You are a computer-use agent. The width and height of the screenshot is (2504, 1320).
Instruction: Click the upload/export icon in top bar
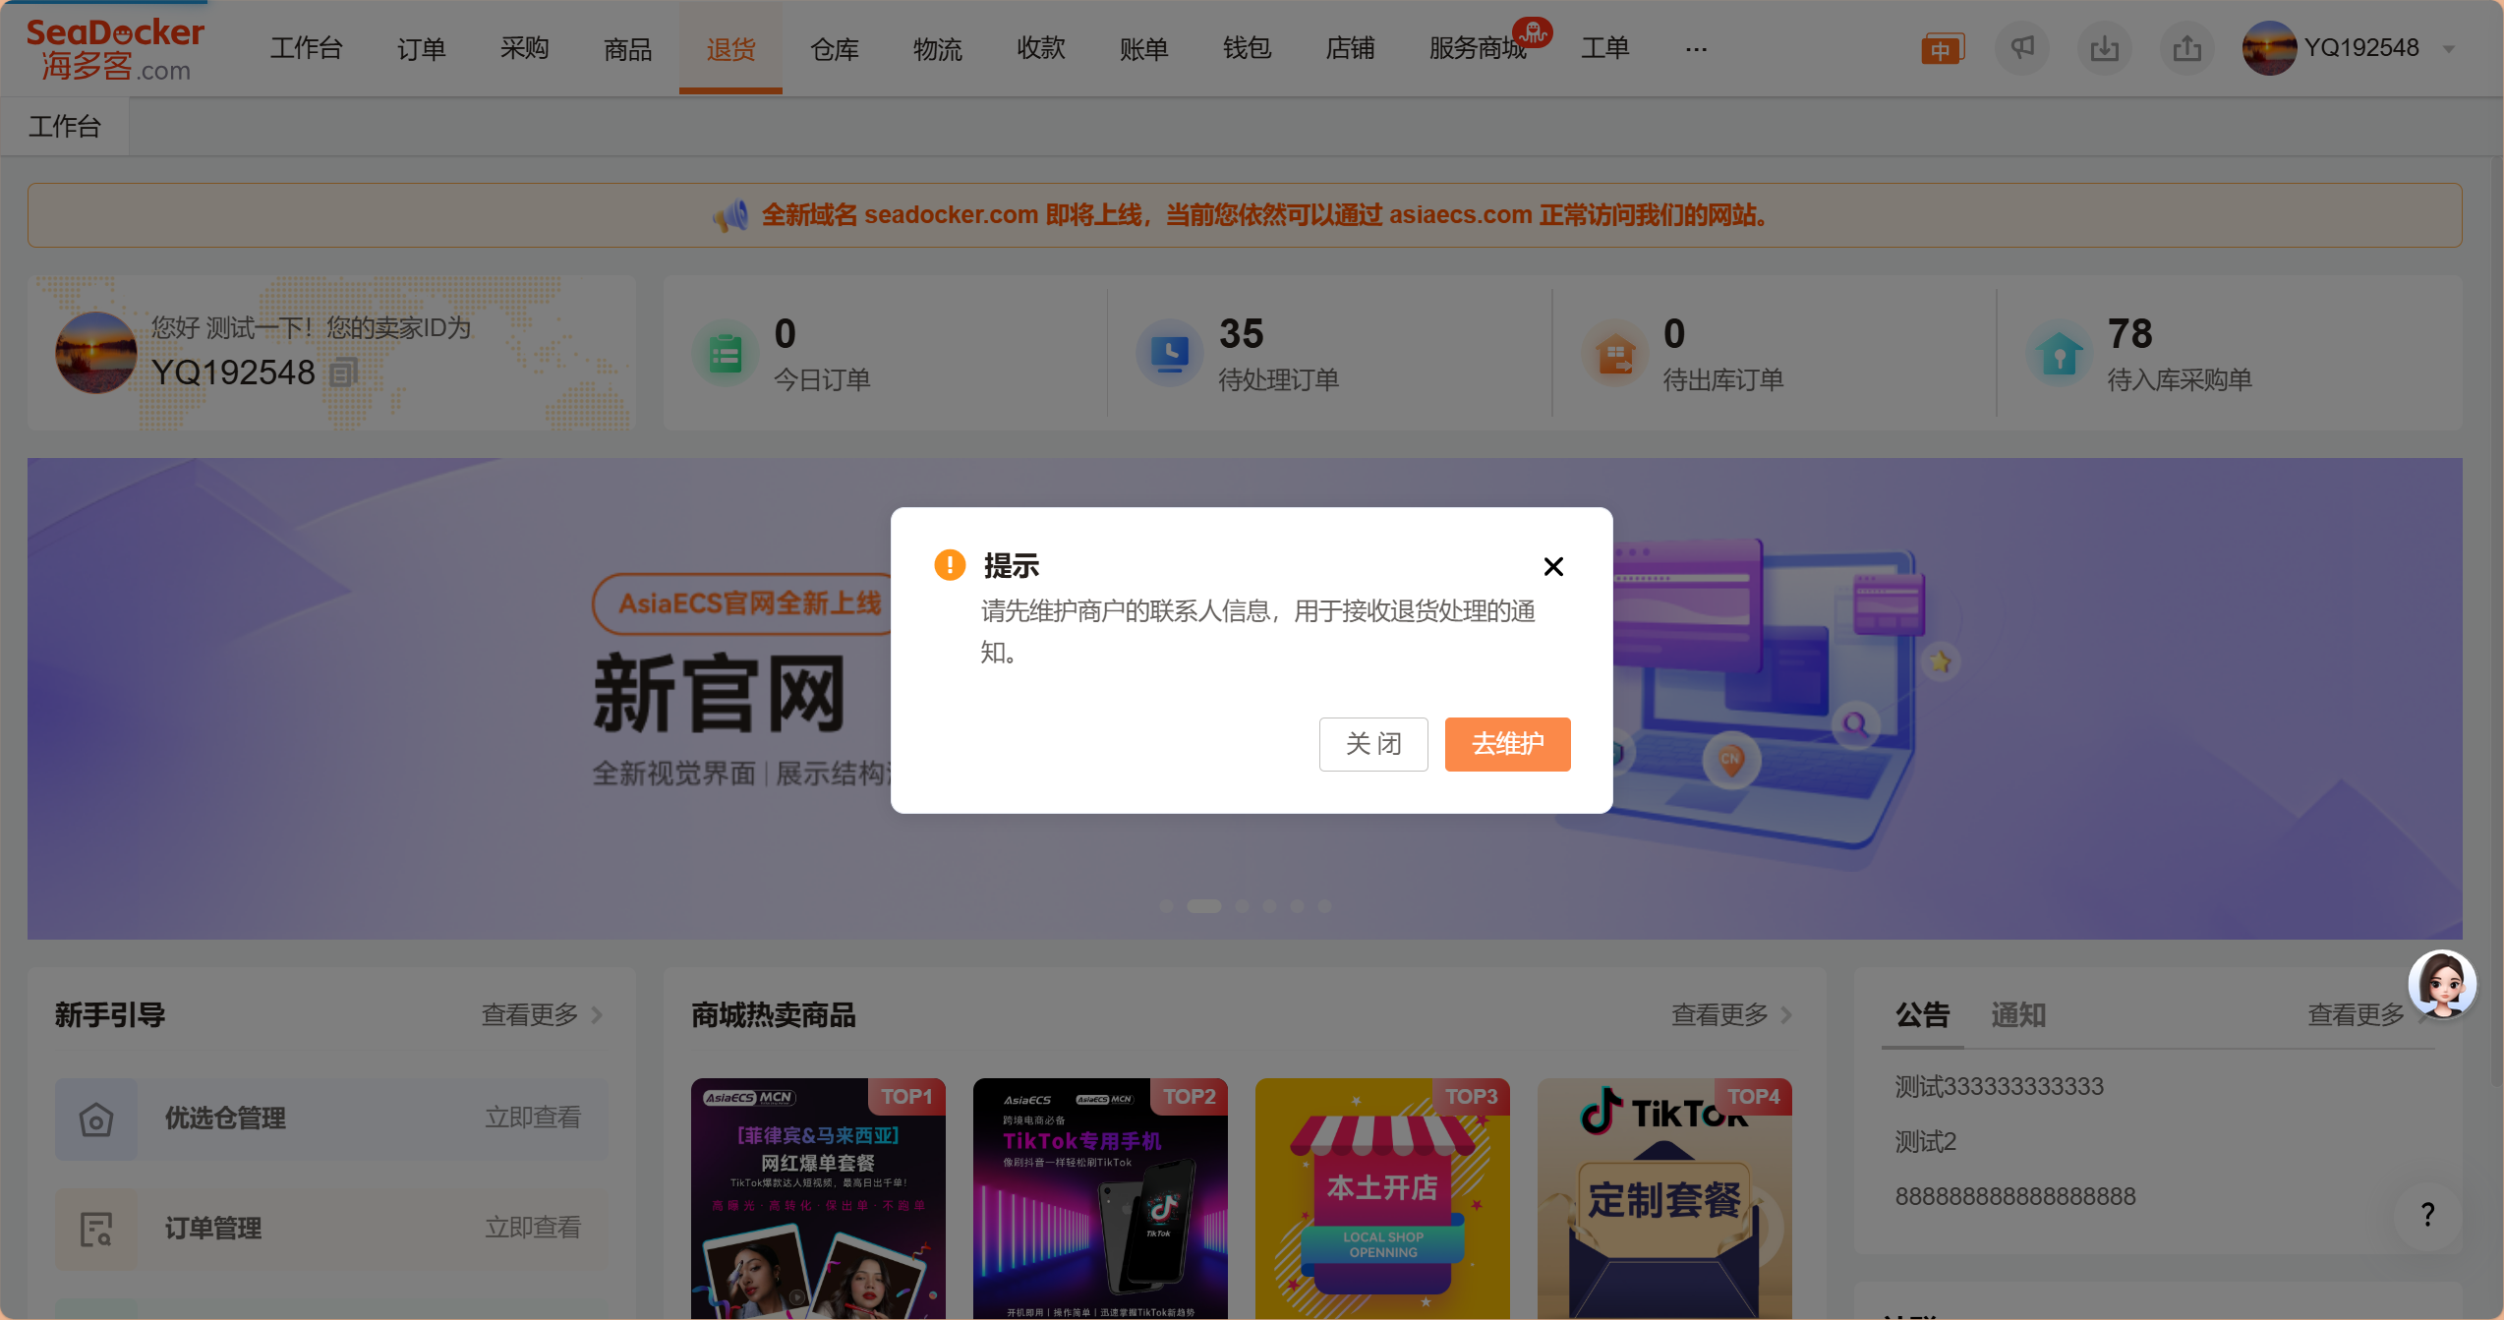pos(2187,48)
